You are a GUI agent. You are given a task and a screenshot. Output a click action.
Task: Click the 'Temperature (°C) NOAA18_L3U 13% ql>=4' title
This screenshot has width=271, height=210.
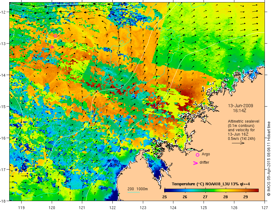211,184
